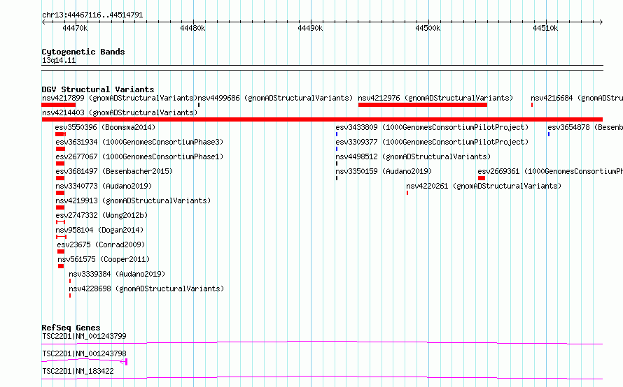Image resolution: width=623 pixels, height=387 pixels.
Task: Click esv3433809 1000Genomes Pilot label
Action: (432, 127)
